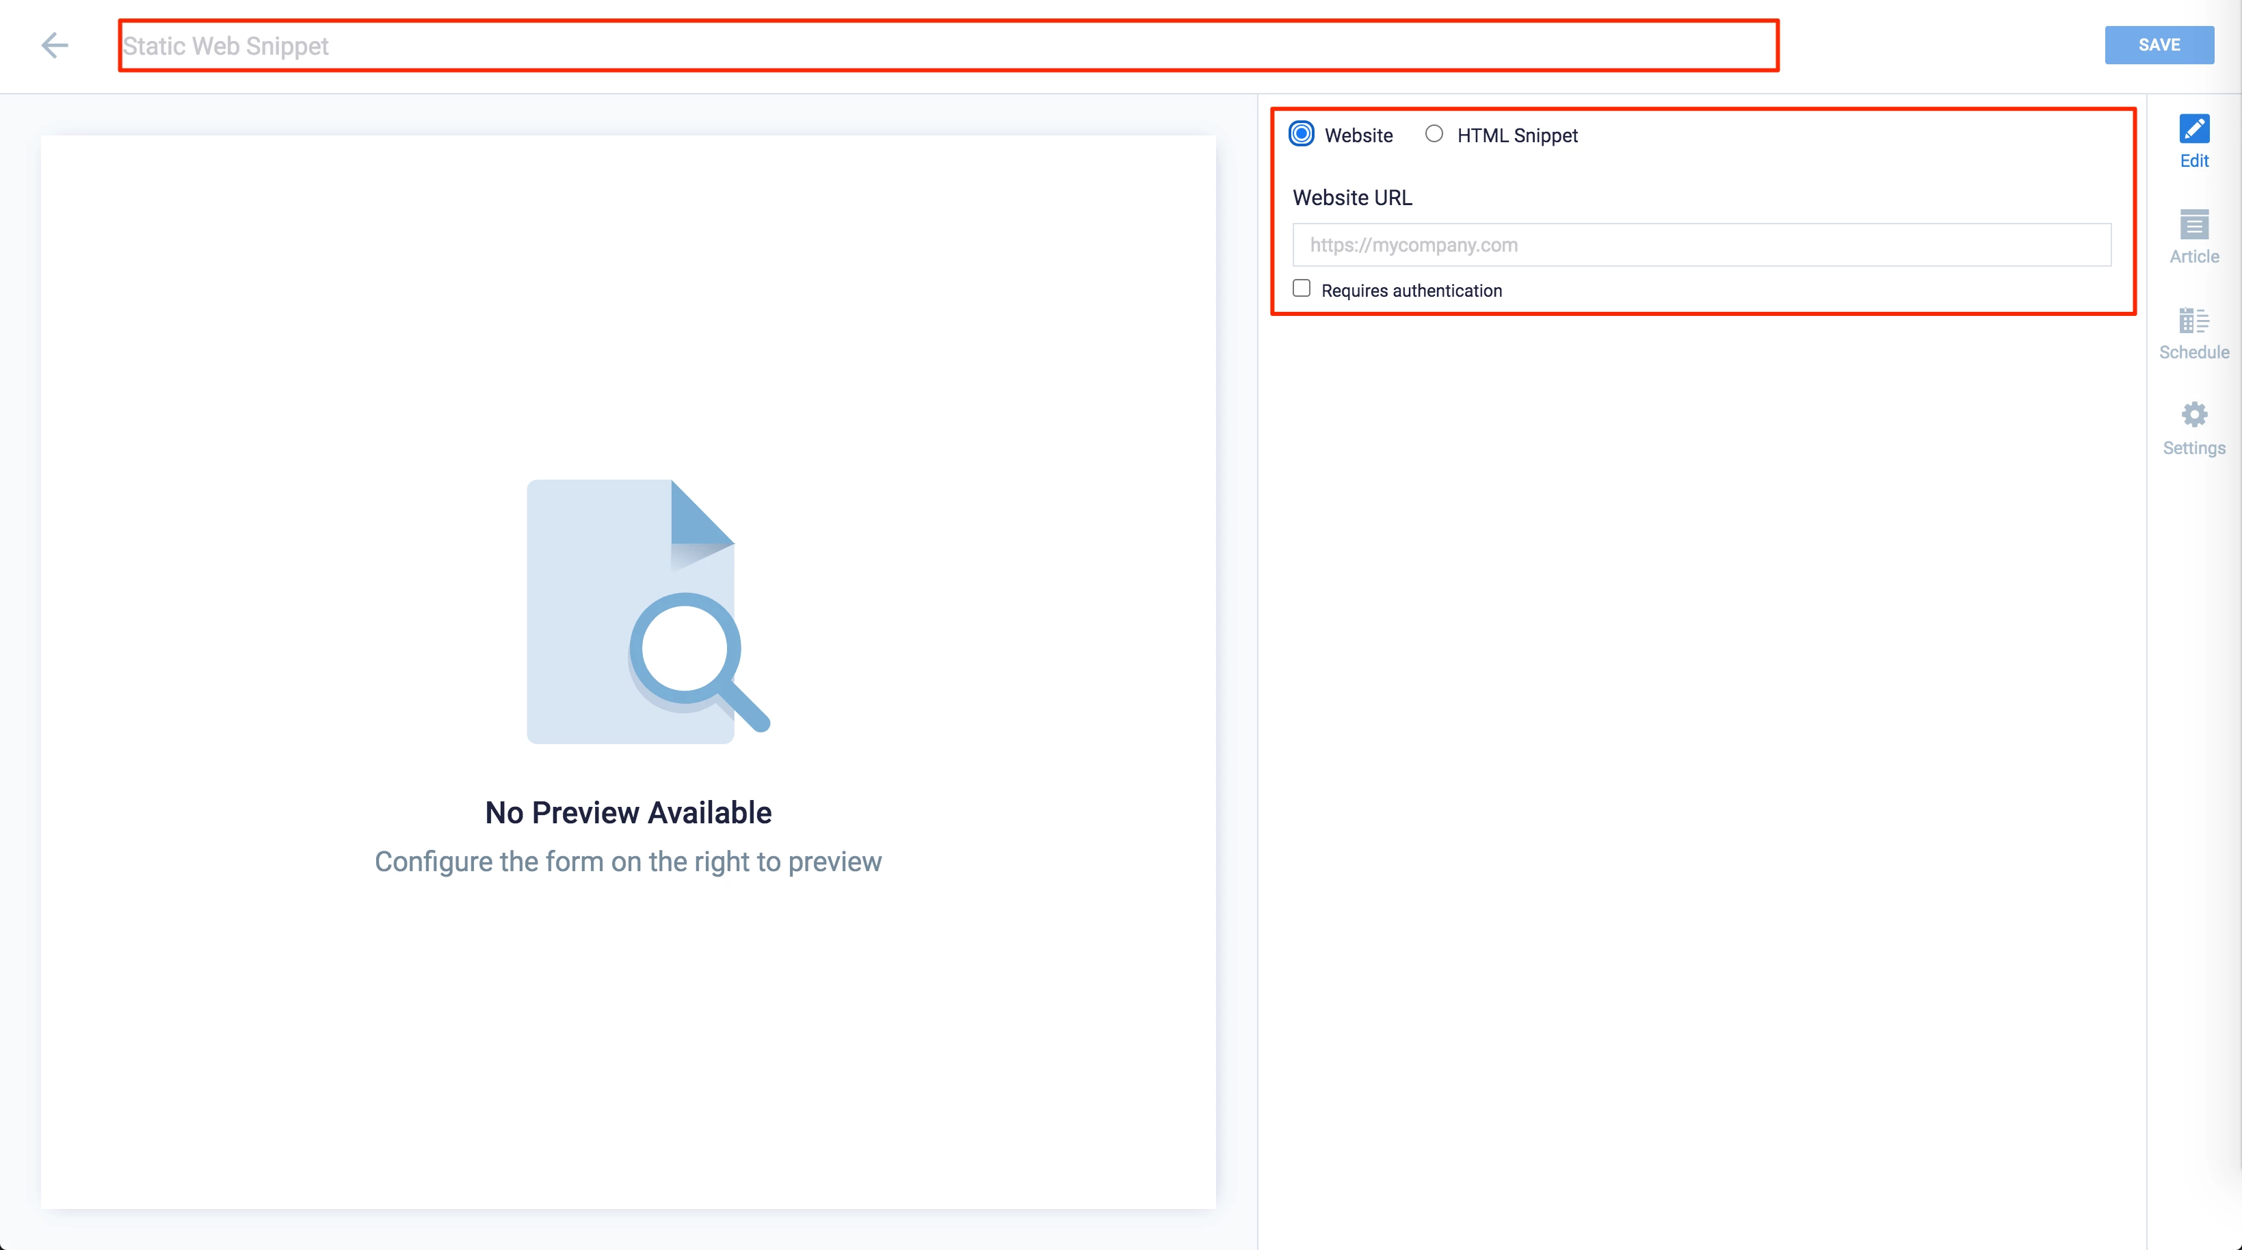Click the Settings tab label
This screenshot has width=2242, height=1250.
point(2193,448)
